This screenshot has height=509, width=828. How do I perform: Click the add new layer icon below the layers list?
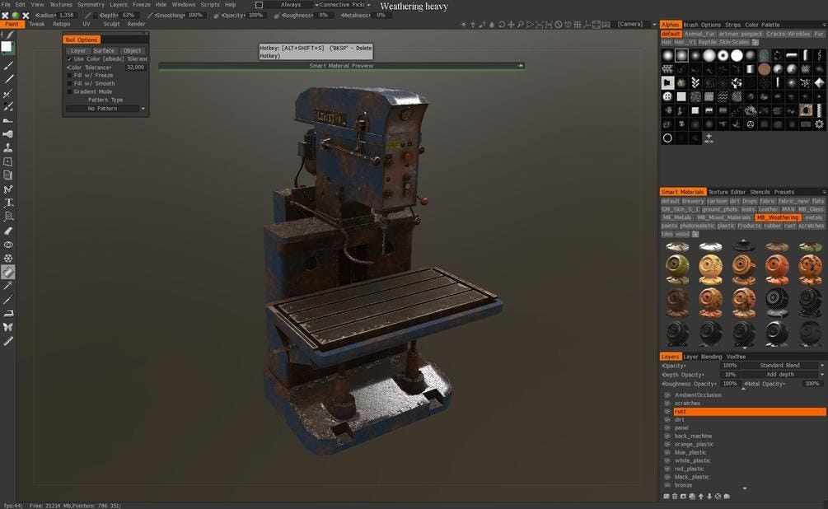pos(667,495)
